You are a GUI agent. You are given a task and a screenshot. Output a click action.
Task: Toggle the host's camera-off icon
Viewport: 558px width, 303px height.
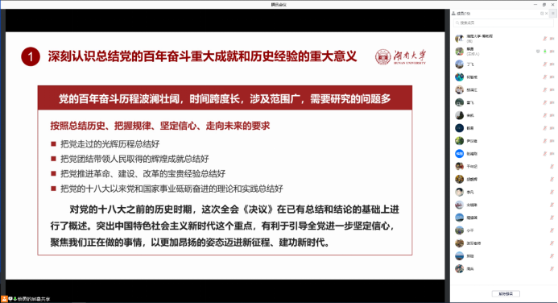point(552,52)
